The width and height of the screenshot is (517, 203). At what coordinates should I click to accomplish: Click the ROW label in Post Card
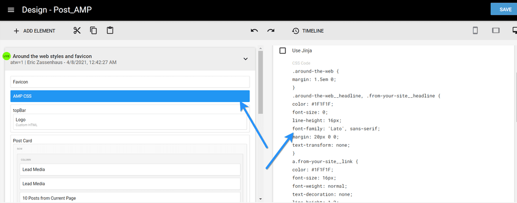[x=20, y=148]
